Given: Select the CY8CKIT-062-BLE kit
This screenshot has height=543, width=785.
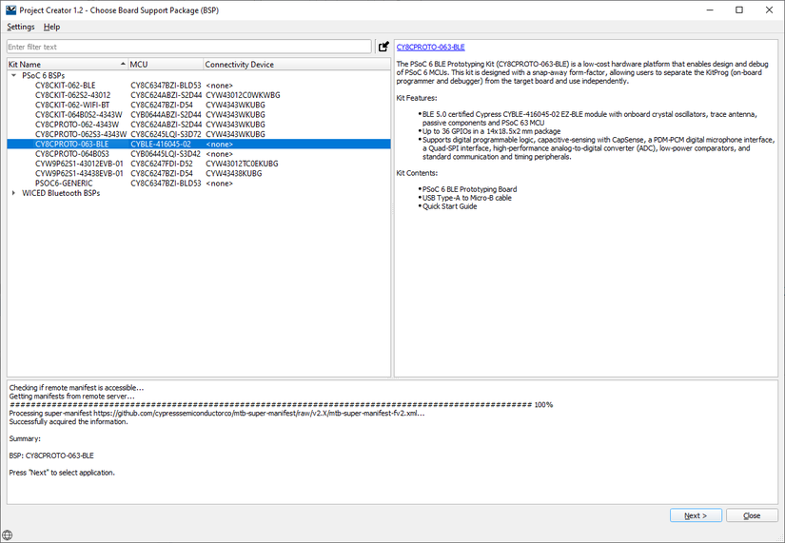Looking at the screenshot, I should coord(65,86).
